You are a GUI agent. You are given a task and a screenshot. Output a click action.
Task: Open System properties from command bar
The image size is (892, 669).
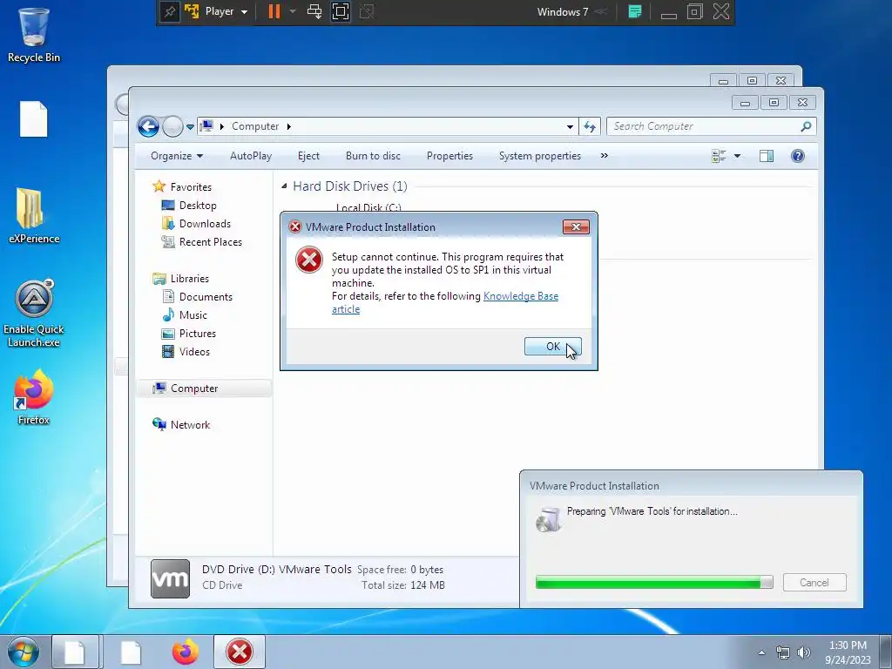click(x=539, y=156)
